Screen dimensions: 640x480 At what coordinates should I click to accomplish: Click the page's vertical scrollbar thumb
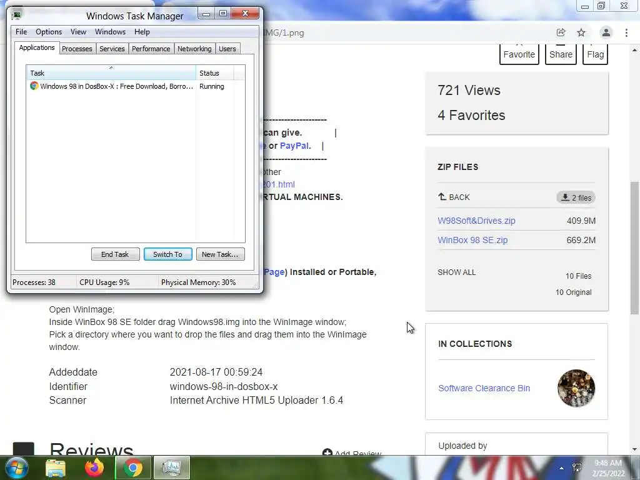(634, 247)
